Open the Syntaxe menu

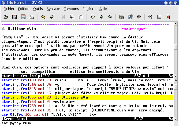click(53, 9)
